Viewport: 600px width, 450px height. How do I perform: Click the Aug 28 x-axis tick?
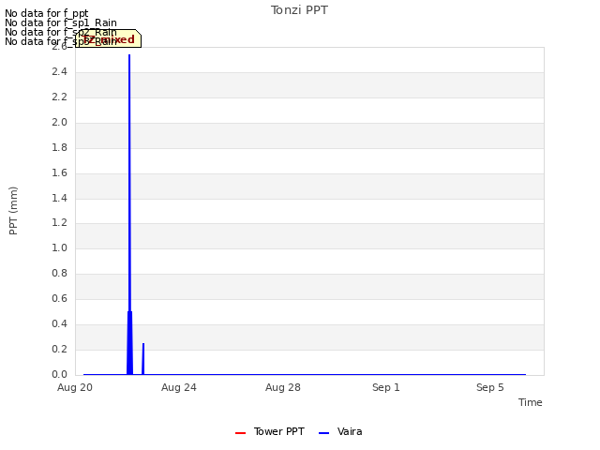pos(283,387)
